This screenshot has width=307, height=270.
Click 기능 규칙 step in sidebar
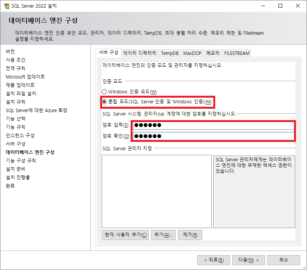coord(16,127)
